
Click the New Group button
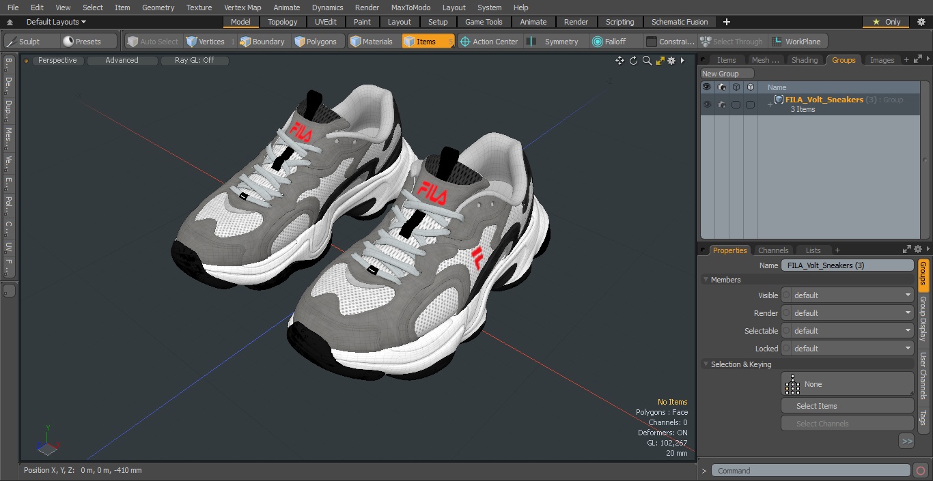(x=727, y=74)
